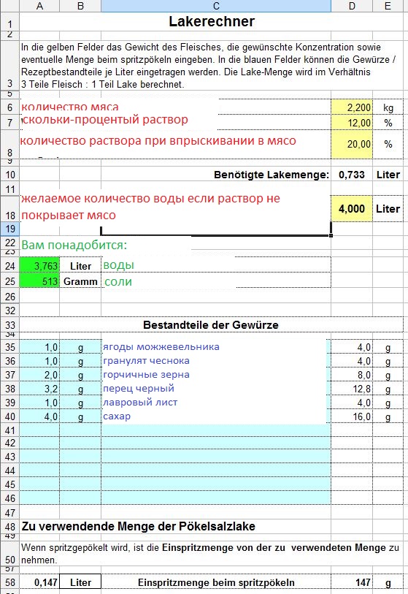This screenshot has width=408, height=594.
Task: Select row 35 header
Action: click(x=9, y=347)
